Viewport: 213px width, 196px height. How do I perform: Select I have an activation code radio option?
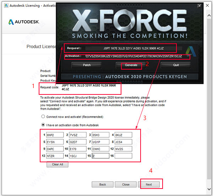point(43,125)
